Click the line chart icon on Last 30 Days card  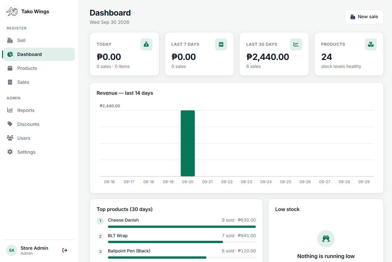296,44
